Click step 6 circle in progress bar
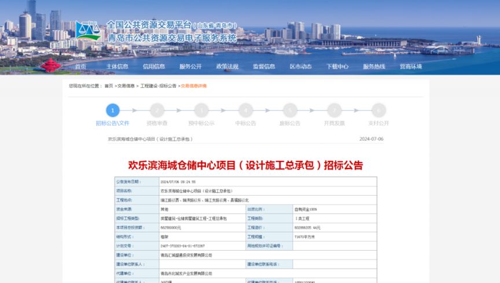Viewport: 500px width, 283px height. pos(334,110)
